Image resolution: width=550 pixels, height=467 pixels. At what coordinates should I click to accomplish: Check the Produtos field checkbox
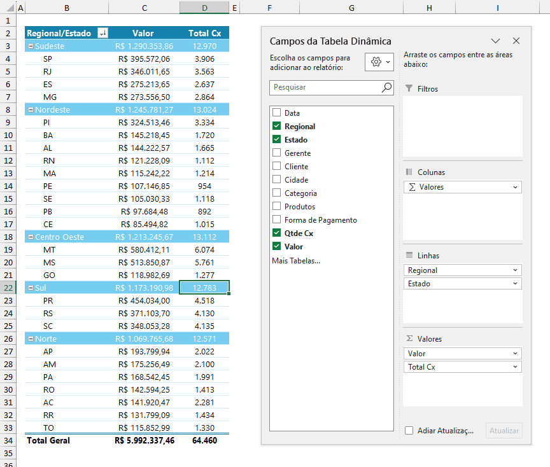click(x=276, y=206)
